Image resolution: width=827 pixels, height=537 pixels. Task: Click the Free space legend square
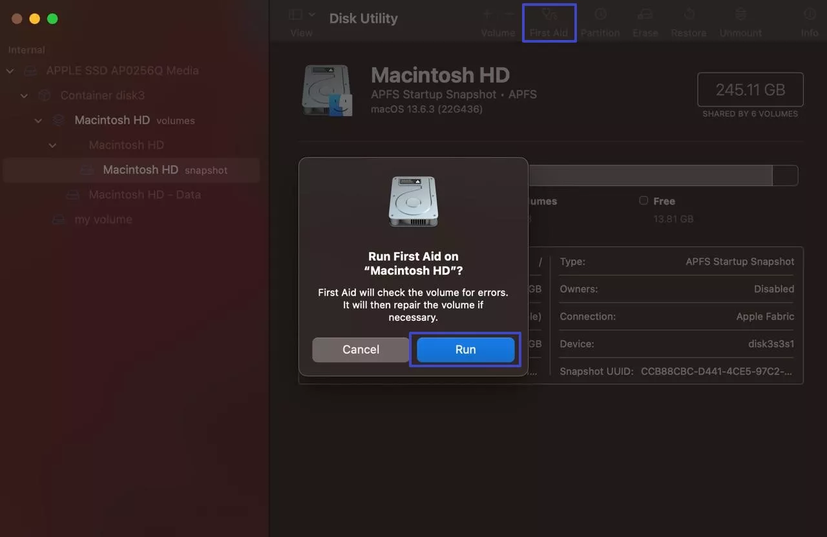click(644, 201)
